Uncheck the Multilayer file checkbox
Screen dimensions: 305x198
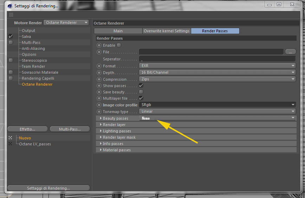click(x=141, y=98)
